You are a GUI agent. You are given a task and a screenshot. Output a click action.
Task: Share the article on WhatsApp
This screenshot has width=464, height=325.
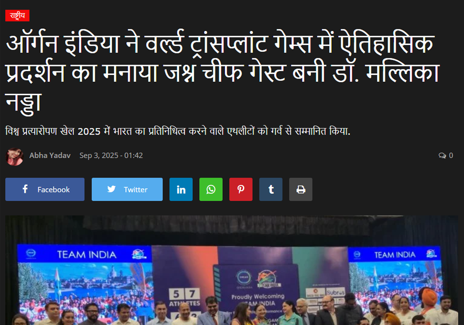pyautogui.click(x=211, y=189)
